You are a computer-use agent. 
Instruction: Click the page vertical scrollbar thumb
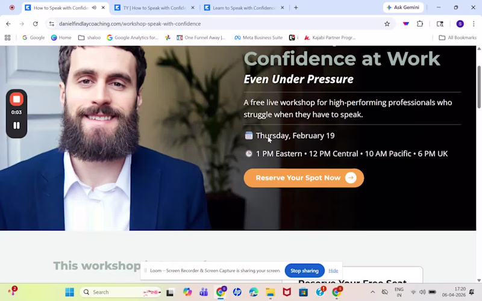(x=479, y=87)
